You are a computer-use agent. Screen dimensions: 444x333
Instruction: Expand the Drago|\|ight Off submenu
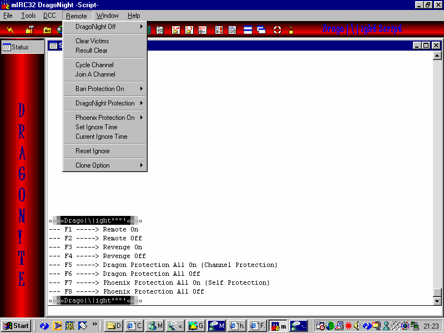[105, 27]
